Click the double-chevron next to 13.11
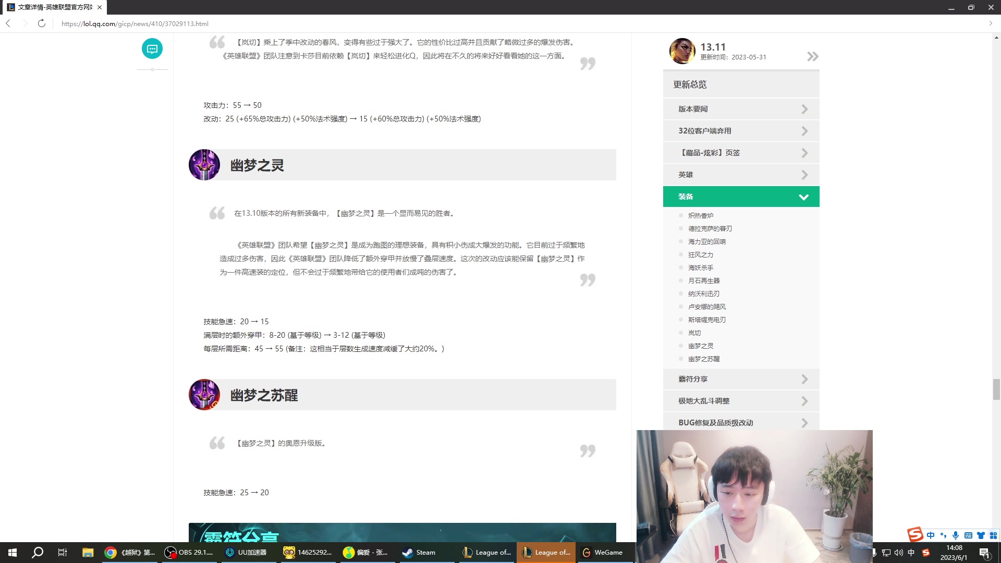Screen dimensions: 1001x563 [812, 56]
